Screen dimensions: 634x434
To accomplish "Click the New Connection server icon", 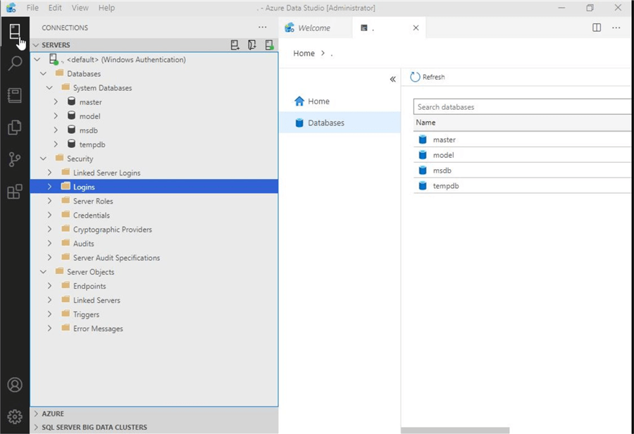I will click(235, 45).
